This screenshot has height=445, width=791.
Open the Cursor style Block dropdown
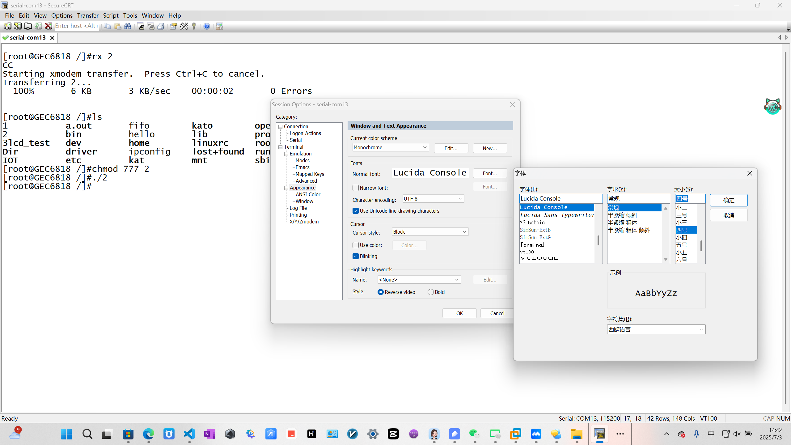[x=430, y=232]
